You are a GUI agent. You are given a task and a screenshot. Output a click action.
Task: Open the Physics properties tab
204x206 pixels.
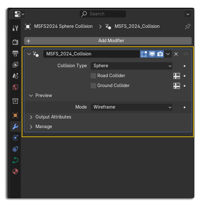pyautogui.click(x=15, y=138)
